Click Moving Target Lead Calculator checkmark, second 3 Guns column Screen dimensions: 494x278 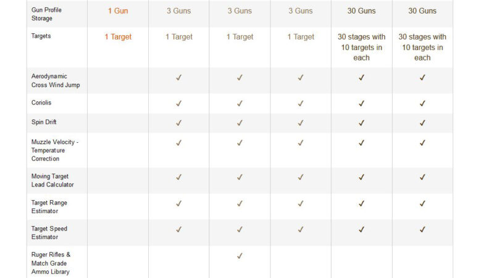coord(240,177)
